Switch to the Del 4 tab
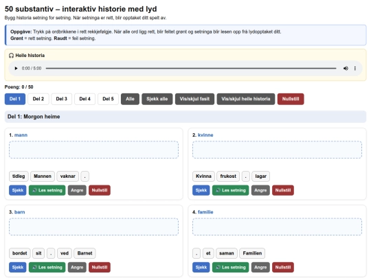This screenshot has width=371, height=278. (85, 99)
